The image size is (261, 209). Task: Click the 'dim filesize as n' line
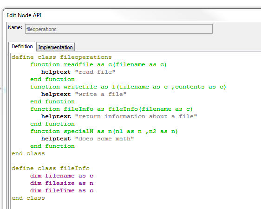coord(62,184)
